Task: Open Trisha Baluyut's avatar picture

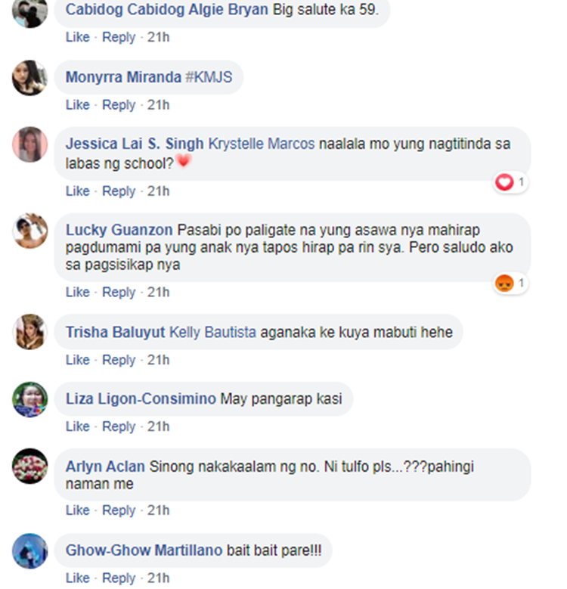Action: point(30,332)
